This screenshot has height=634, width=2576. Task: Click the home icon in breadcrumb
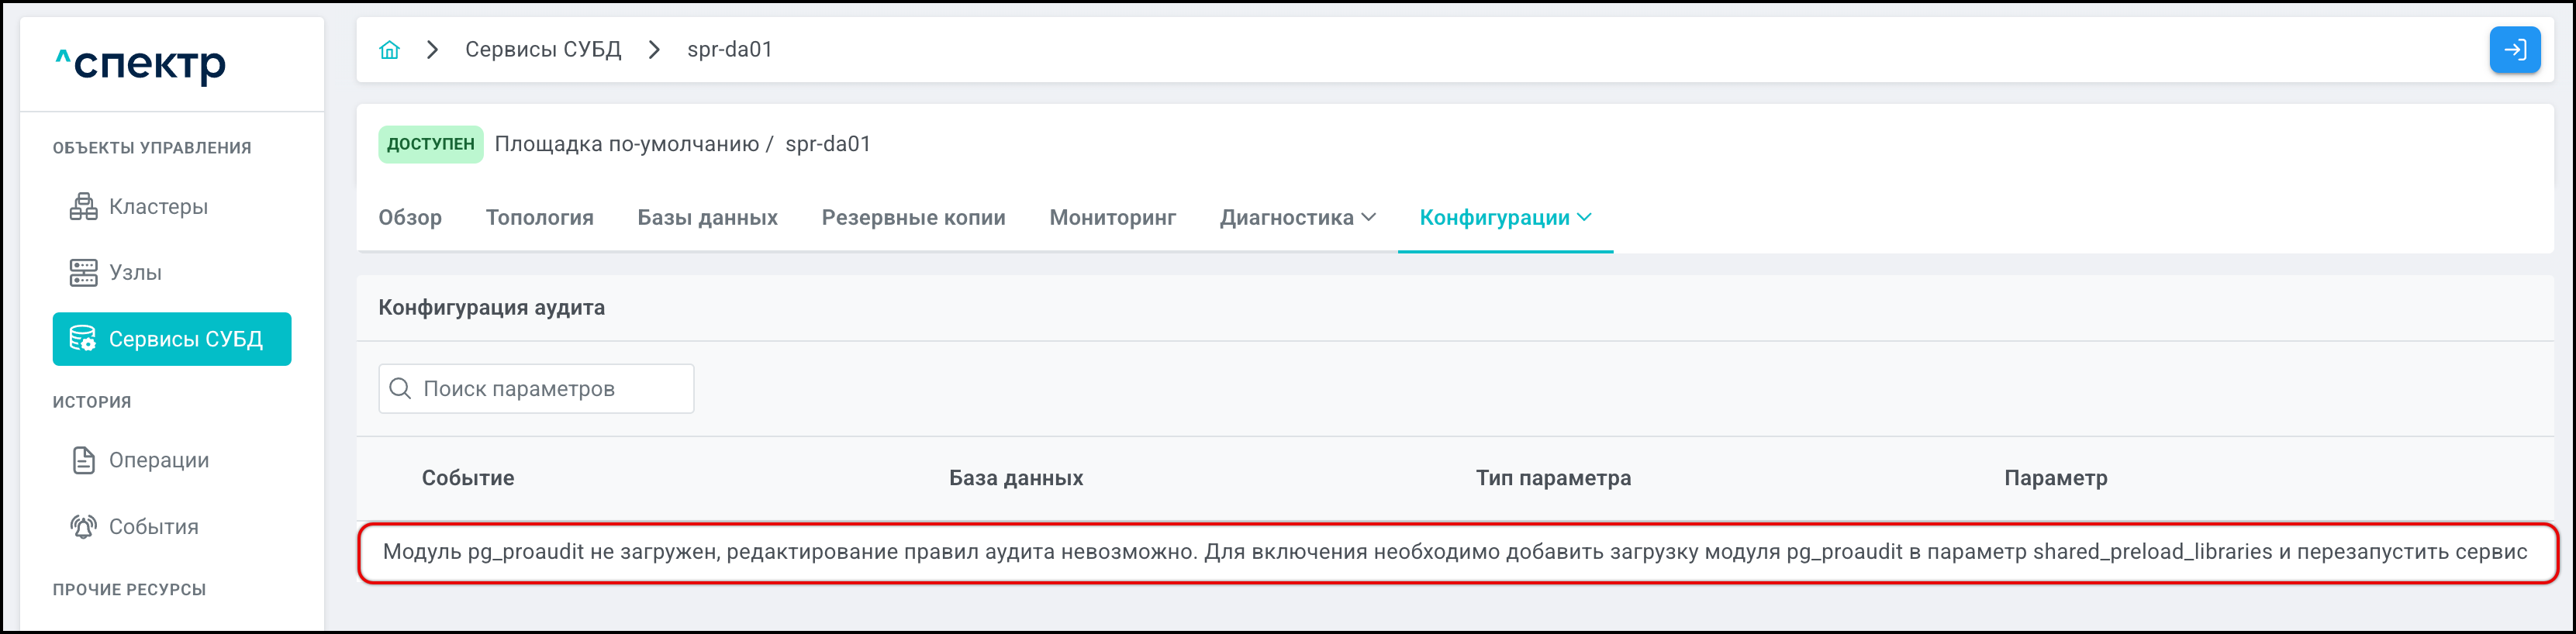(389, 50)
